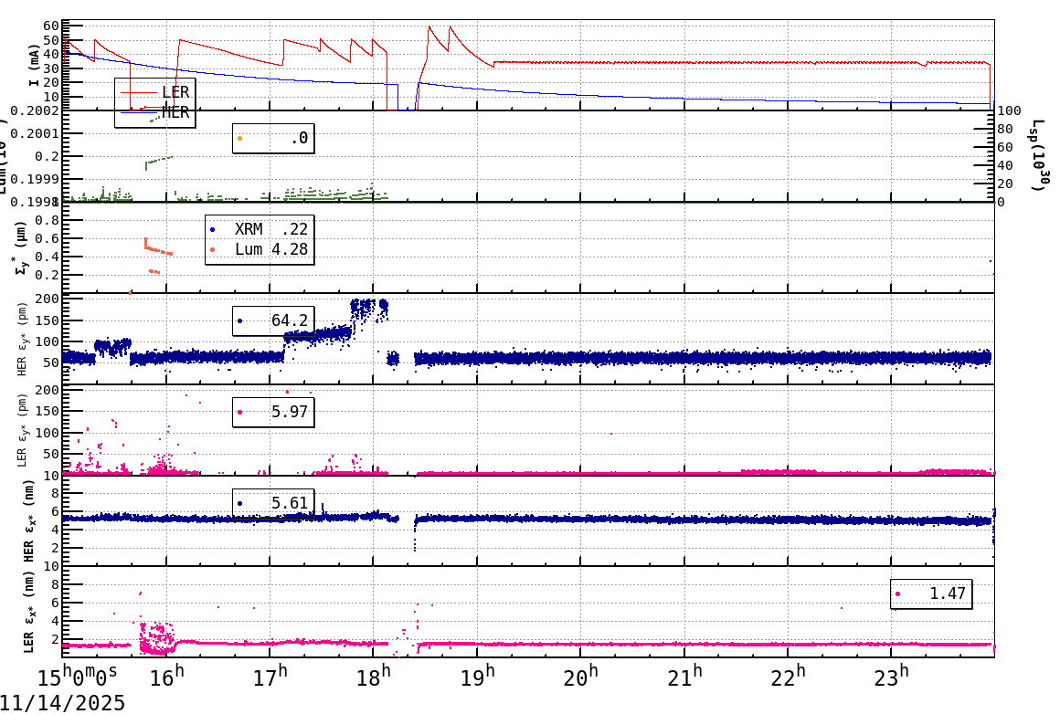1060x714 pixels.
Task: Click the 21h time axis label
Action: click(684, 677)
